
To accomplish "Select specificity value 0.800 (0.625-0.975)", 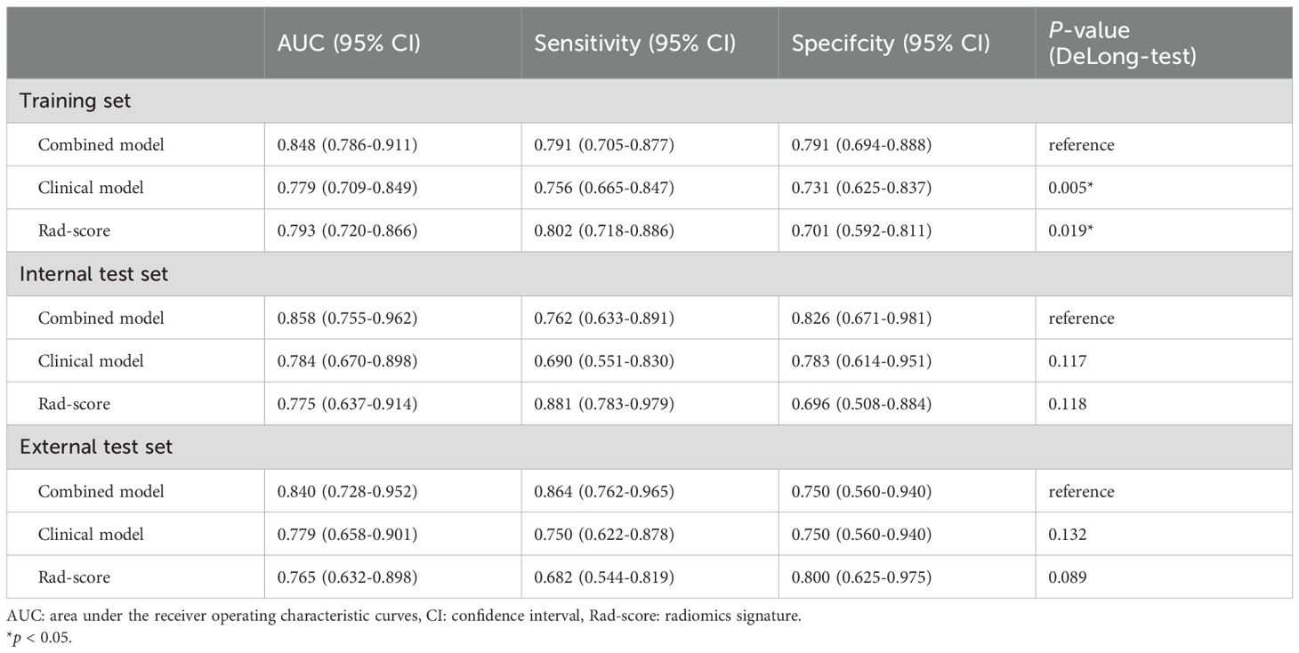I will [861, 577].
